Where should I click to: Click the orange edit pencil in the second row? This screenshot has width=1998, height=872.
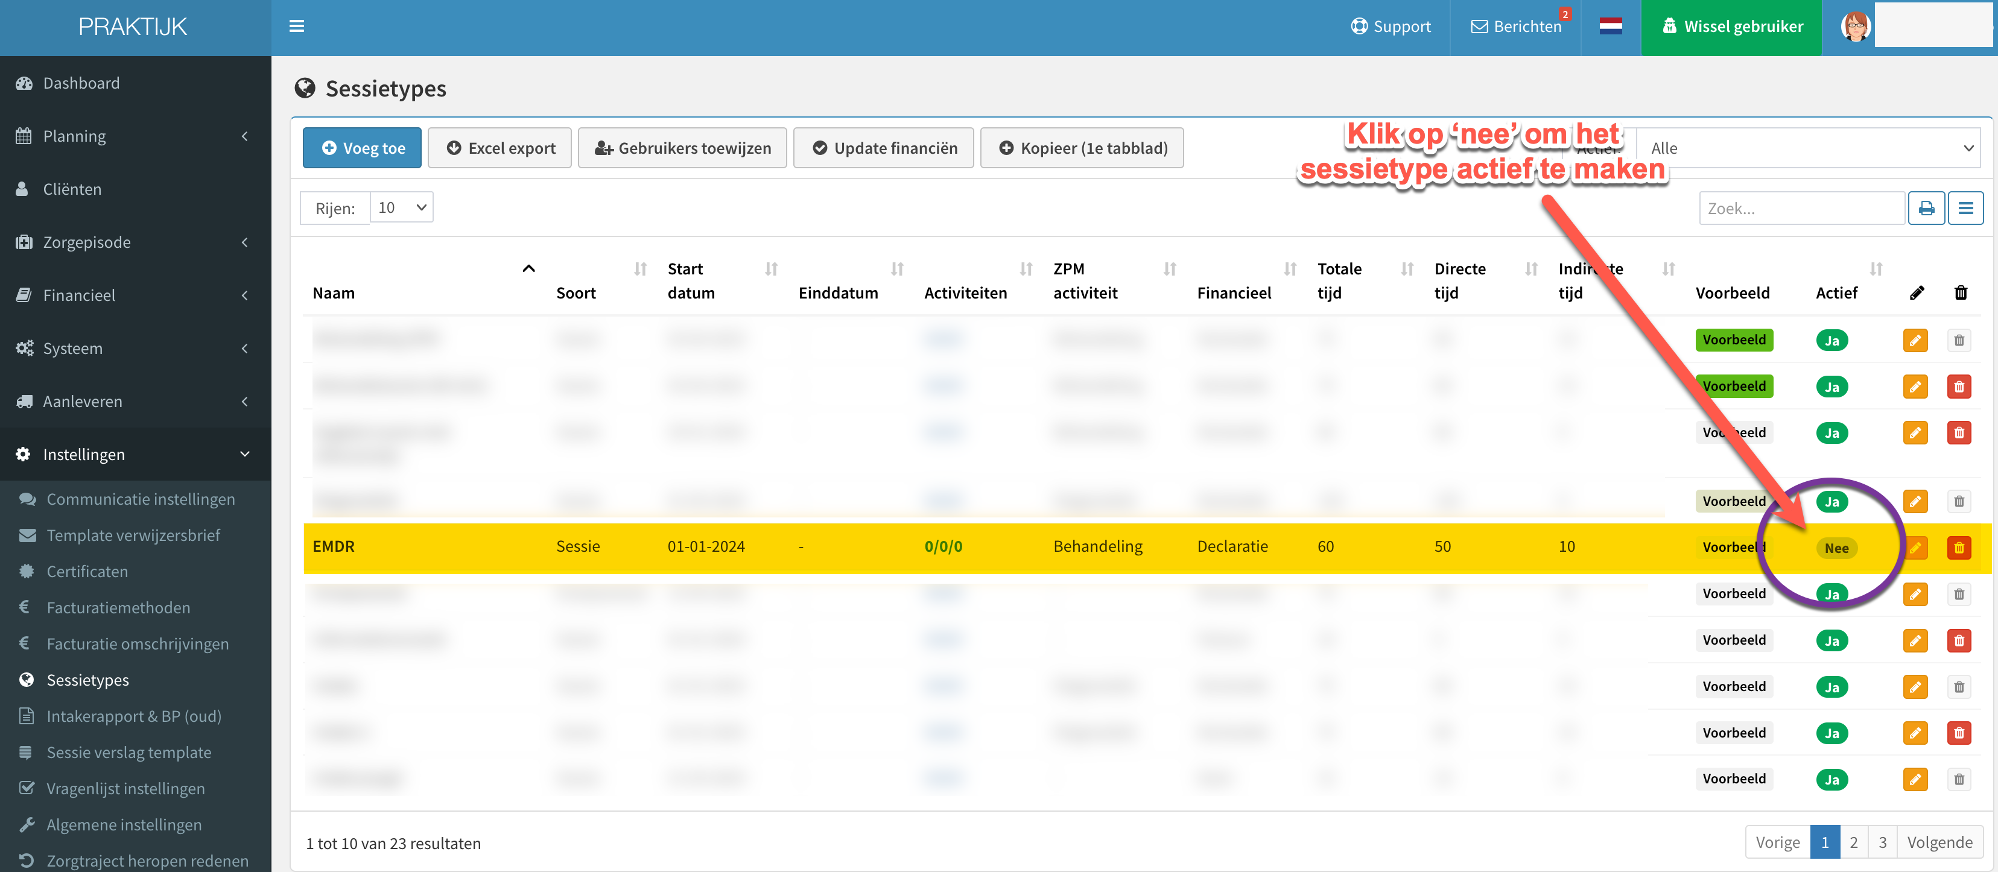(1915, 386)
